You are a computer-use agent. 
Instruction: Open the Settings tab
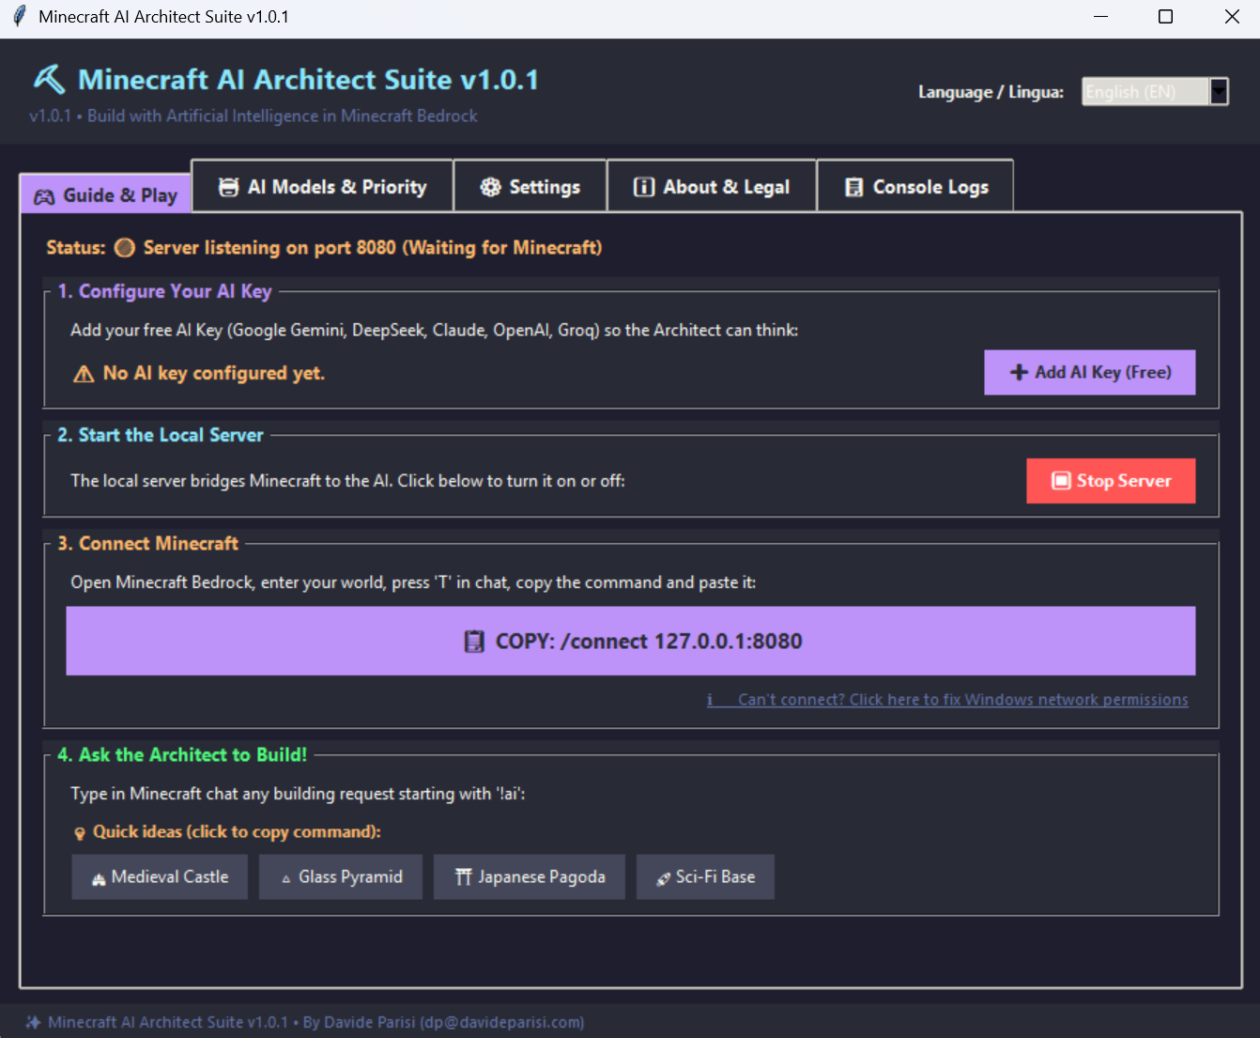pyautogui.click(x=530, y=187)
